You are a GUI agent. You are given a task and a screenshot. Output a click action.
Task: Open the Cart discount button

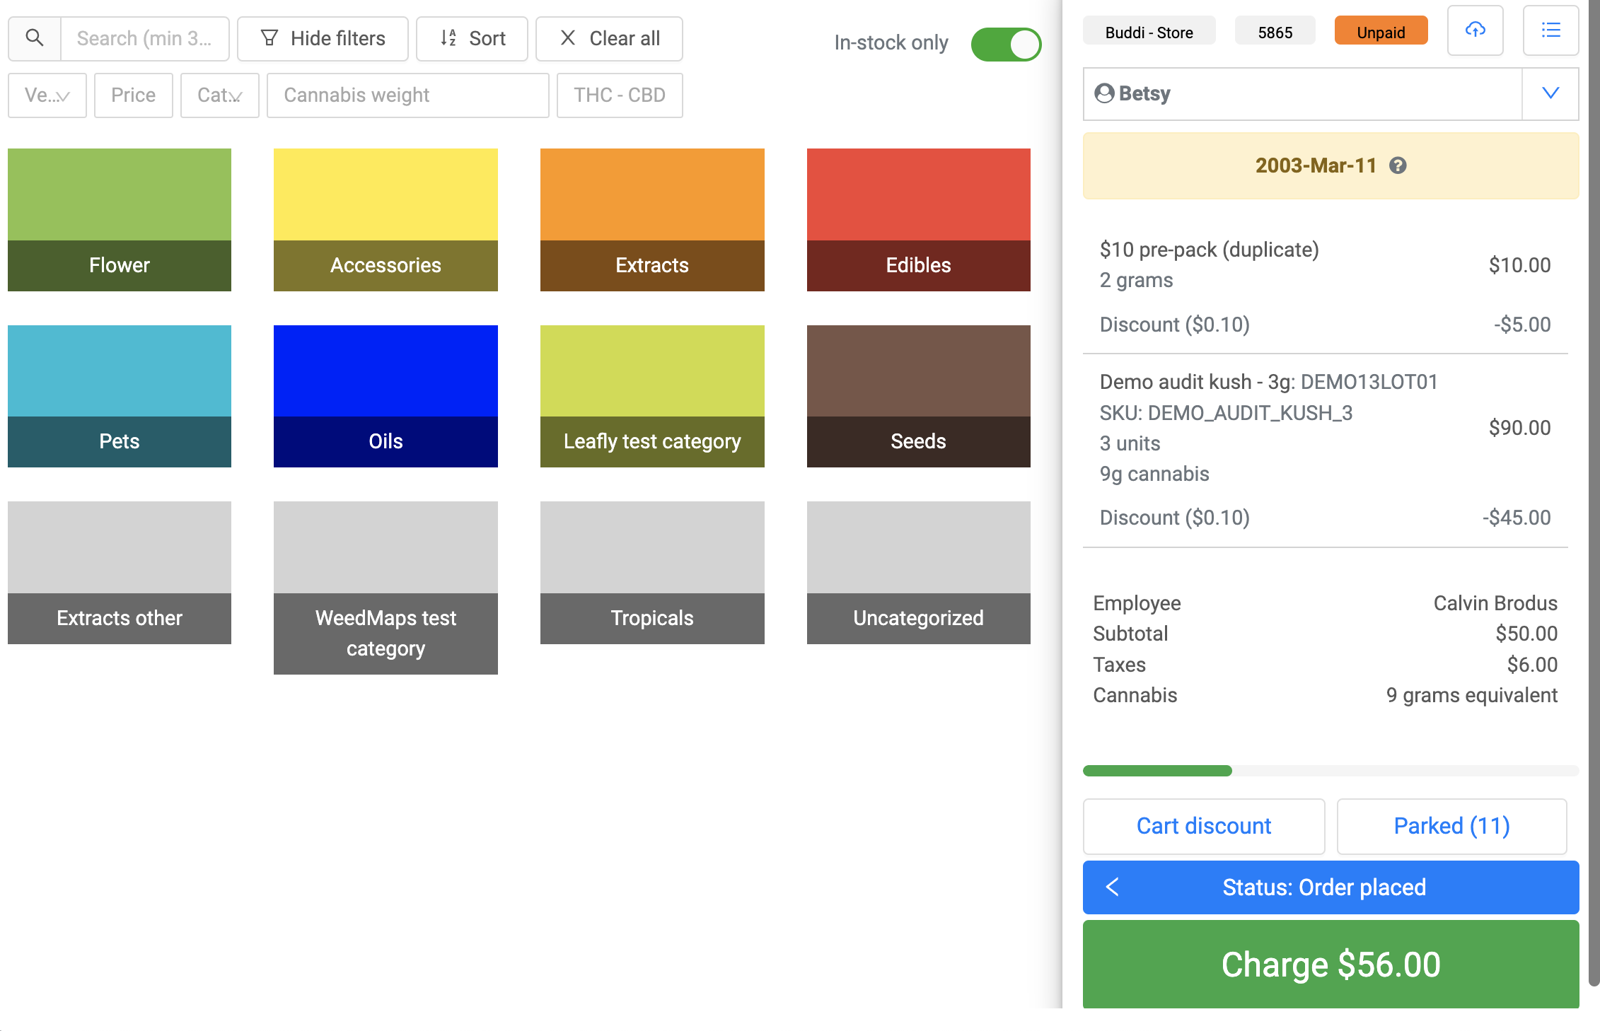click(x=1203, y=826)
